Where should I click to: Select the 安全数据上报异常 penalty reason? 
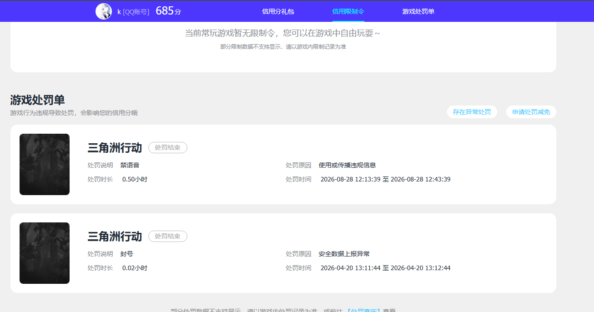pos(344,254)
